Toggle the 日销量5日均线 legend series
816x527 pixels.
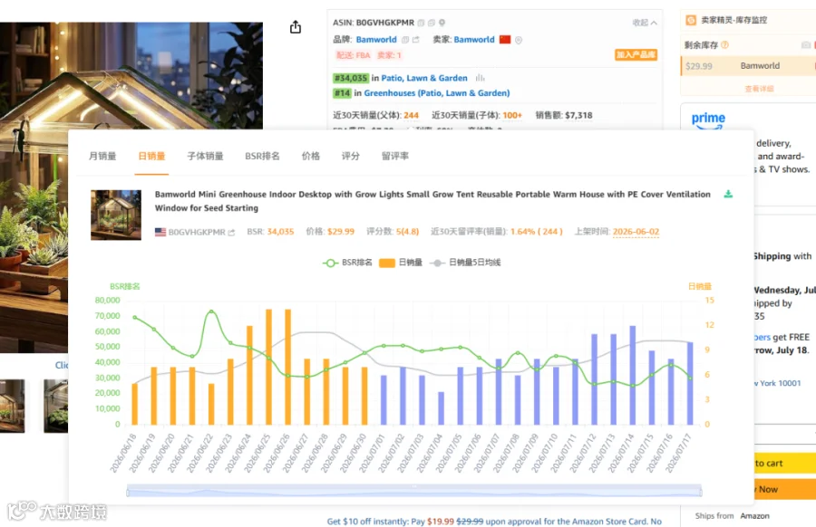465,263
